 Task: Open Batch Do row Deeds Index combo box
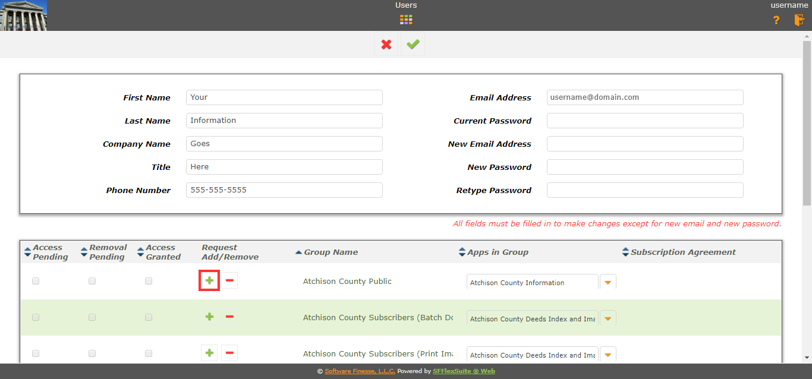pos(533,318)
